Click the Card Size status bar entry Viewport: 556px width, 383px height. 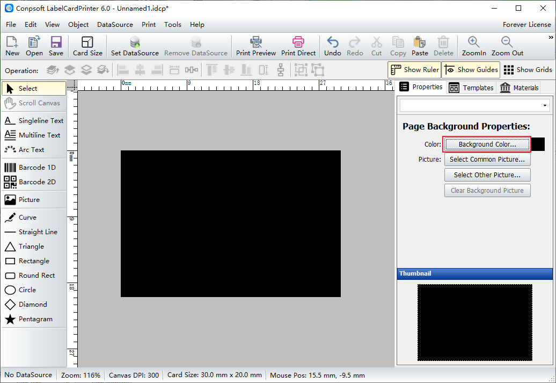215,375
